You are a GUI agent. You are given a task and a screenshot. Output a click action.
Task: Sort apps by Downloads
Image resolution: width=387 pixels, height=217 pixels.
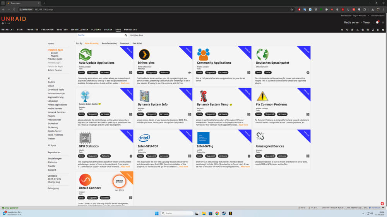point(124,43)
